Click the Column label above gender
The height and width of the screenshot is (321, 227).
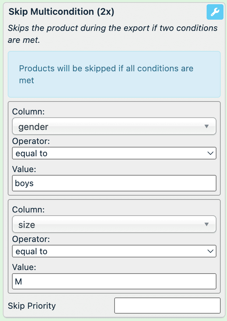[x=28, y=112]
